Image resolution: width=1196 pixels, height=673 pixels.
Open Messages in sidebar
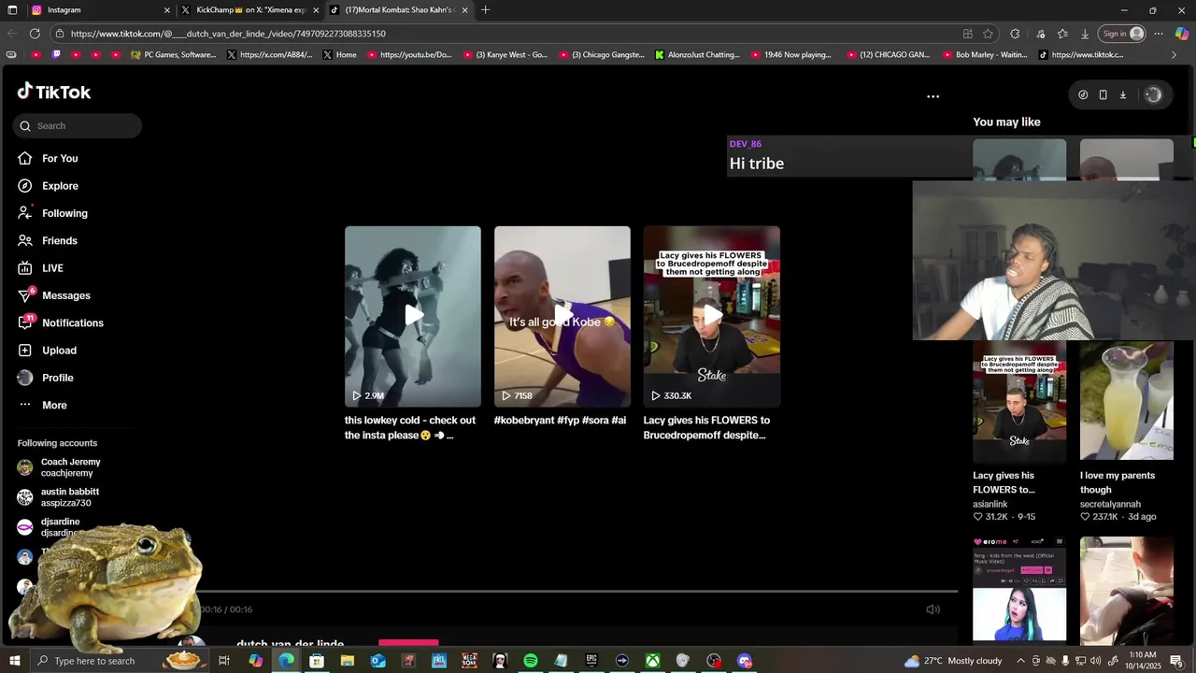point(65,295)
